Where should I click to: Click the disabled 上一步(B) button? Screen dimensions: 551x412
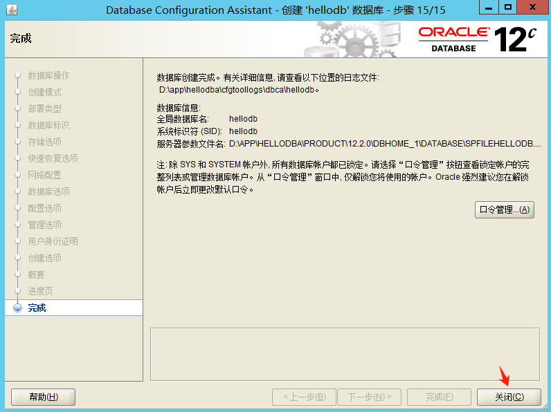tap(304, 397)
